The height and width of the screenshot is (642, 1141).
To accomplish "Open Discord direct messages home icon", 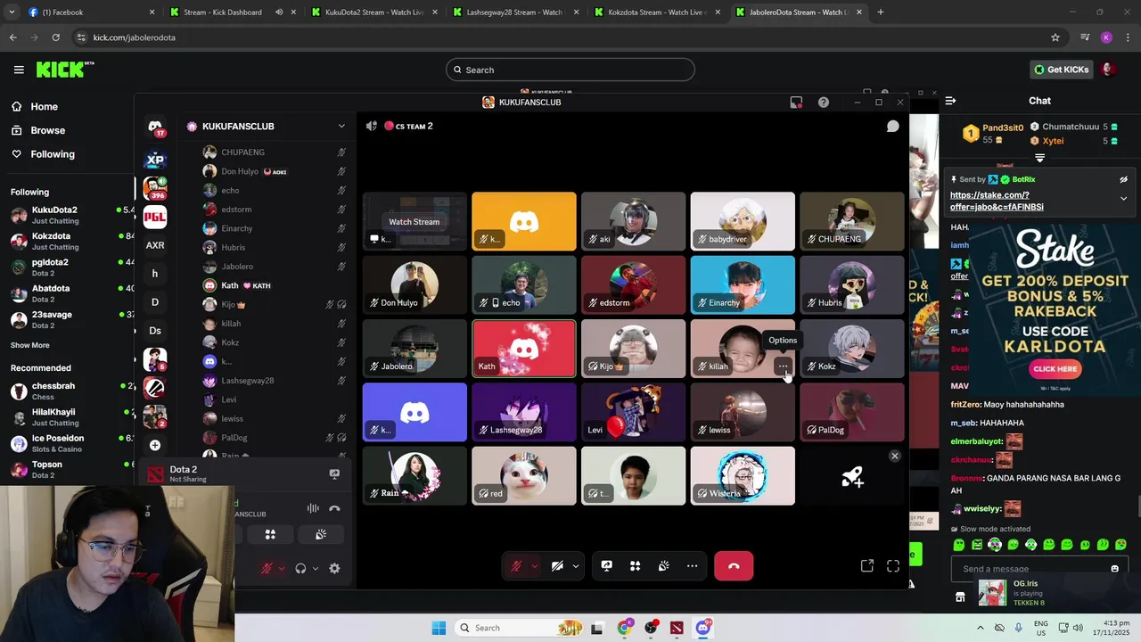I will click(x=155, y=126).
